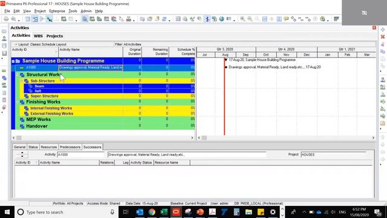Viewport: 387px width, 218px height.
Task: Open Excel from the Windows taskbar
Action: 164,212
